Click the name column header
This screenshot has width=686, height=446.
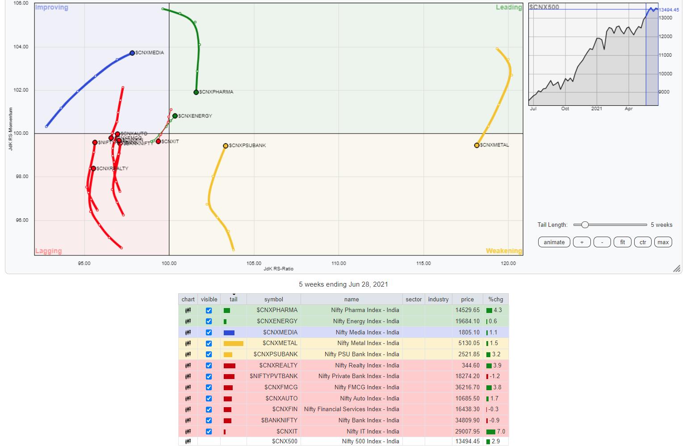pos(351,300)
